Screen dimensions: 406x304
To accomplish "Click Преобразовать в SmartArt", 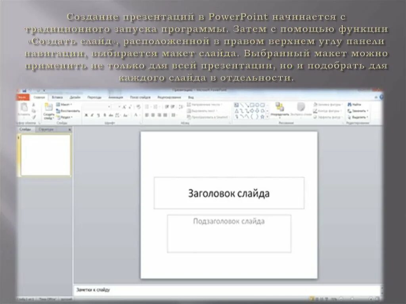I will (208, 117).
